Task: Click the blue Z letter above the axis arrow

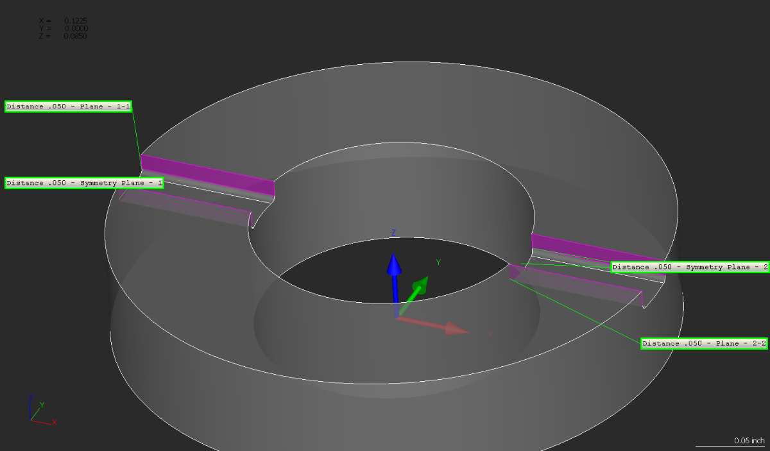Action: pyautogui.click(x=393, y=232)
